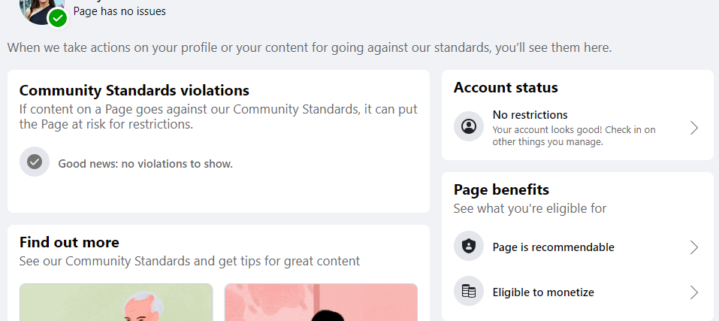Click the Community Standards violations heading
This screenshot has height=321, width=719.
(x=134, y=90)
